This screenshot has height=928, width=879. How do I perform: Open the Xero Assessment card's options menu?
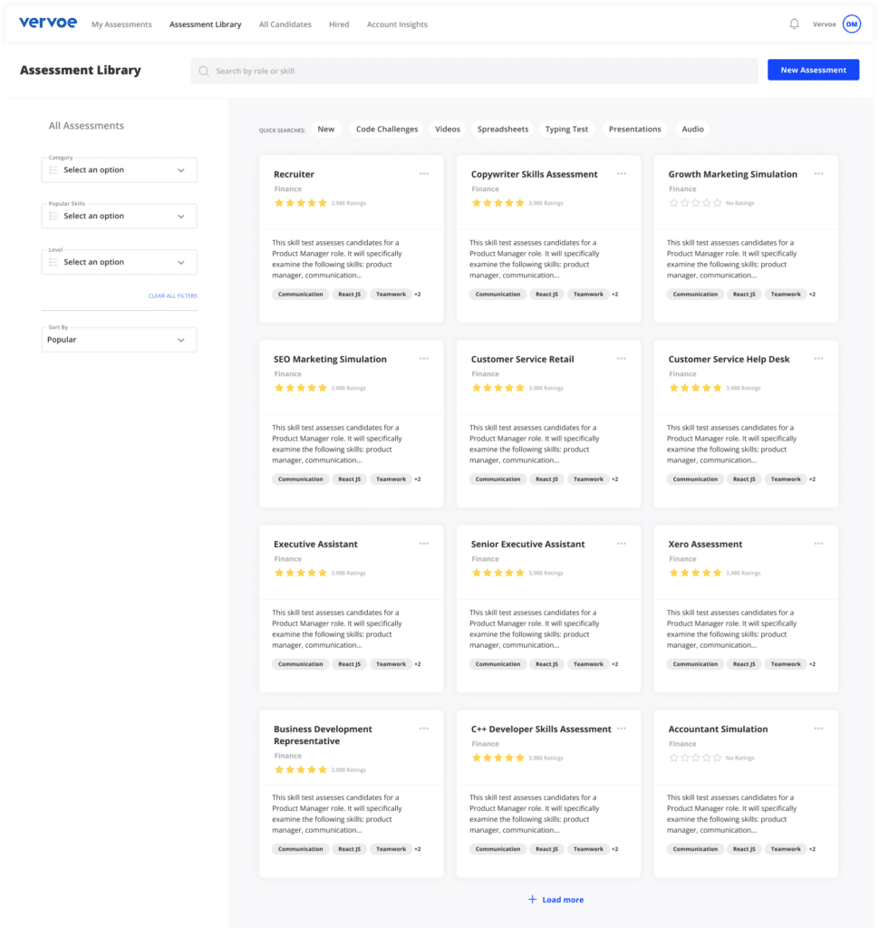[x=818, y=544]
